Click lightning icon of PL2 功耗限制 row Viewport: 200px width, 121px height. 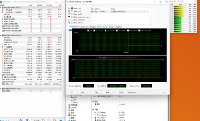(x=3, y=68)
